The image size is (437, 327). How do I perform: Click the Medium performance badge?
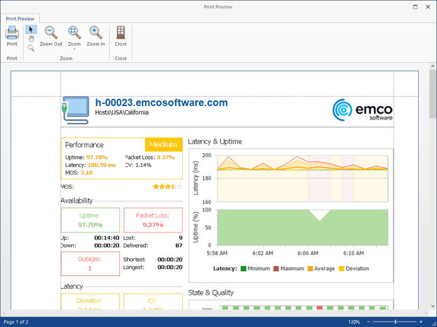pos(164,144)
